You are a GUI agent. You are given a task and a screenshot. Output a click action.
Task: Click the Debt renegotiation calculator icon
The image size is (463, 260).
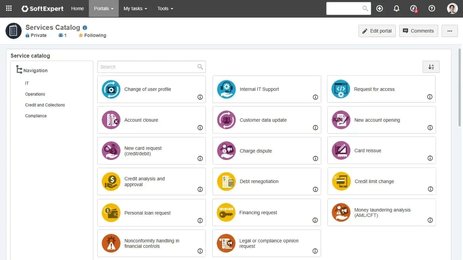(226, 182)
